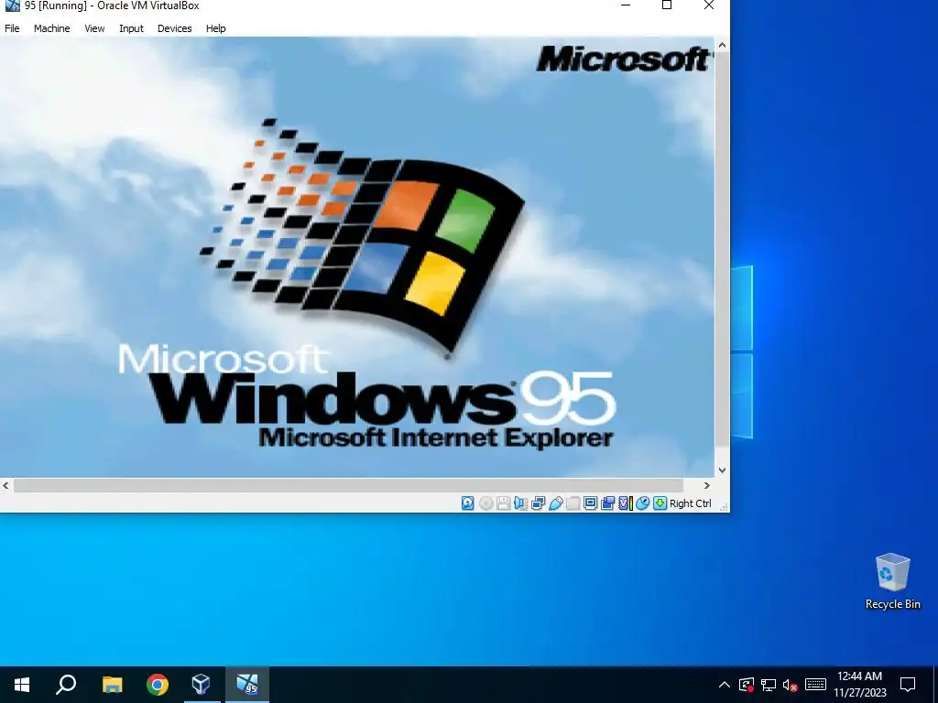Click the USB devices indicator icon
Image resolution: width=938 pixels, height=703 pixels.
point(555,503)
